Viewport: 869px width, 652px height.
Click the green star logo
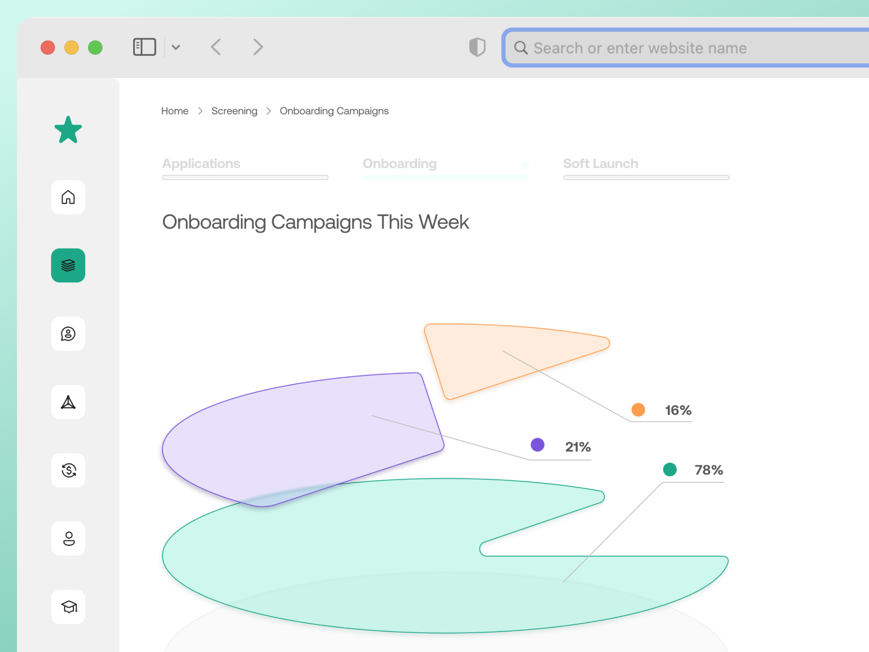click(x=68, y=130)
